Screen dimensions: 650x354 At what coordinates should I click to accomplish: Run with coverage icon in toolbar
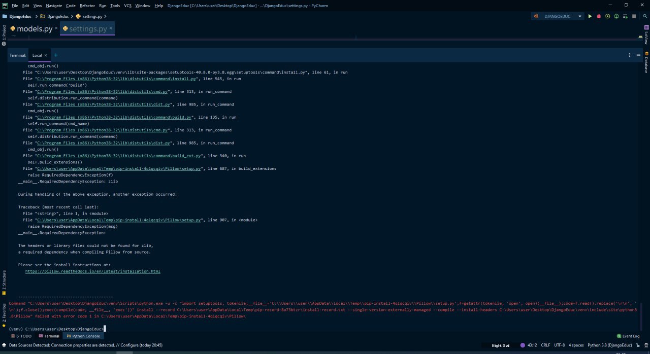pos(607,16)
